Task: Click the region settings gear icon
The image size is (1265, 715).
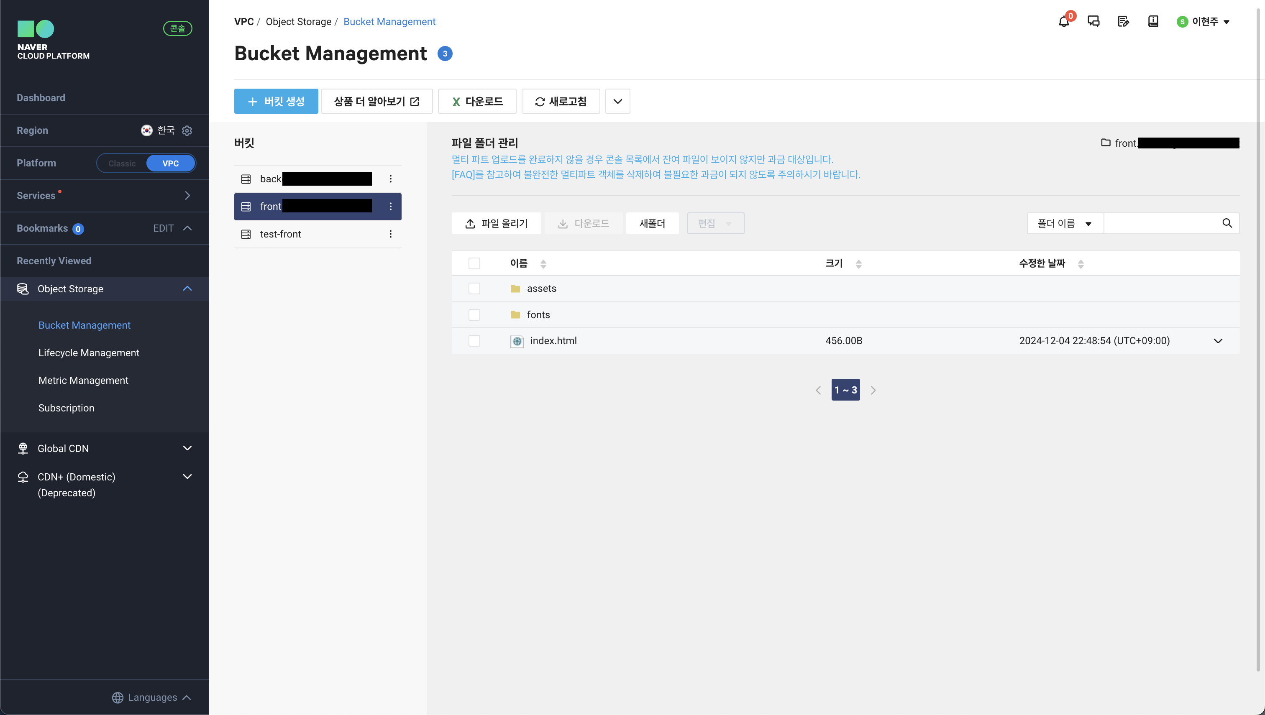Action: (x=187, y=130)
